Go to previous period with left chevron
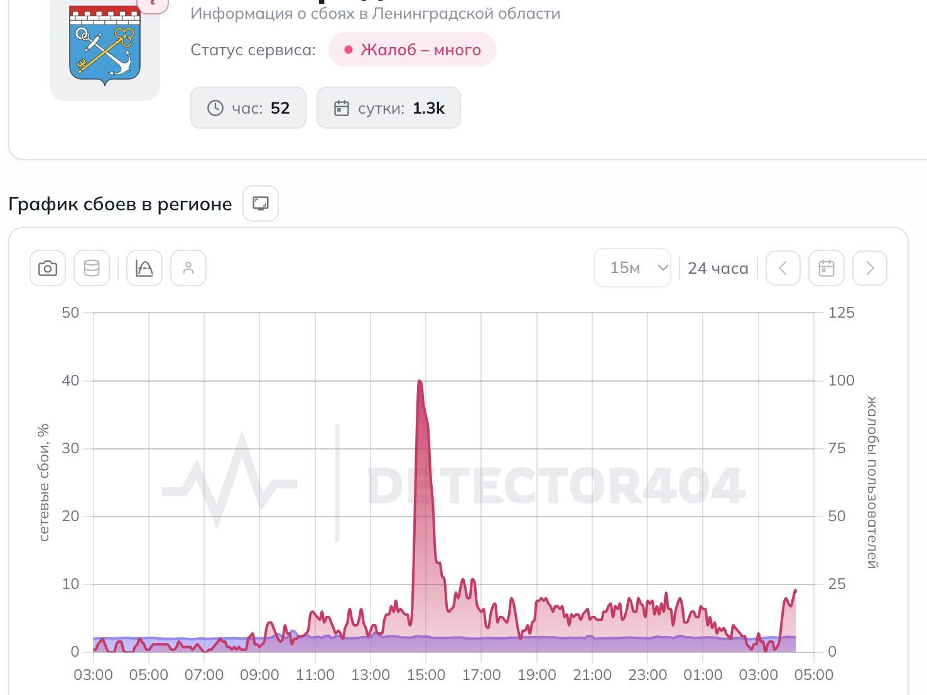The height and width of the screenshot is (695, 927). pyautogui.click(x=783, y=268)
